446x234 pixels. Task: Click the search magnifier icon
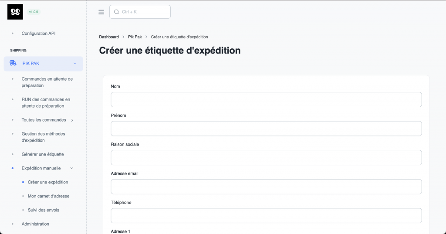pyautogui.click(x=116, y=12)
